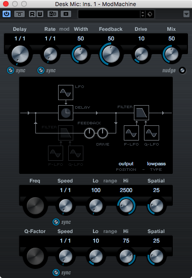Change filter type from lowpass
This screenshot has height=278, width=192.
(x=156, y=164)
